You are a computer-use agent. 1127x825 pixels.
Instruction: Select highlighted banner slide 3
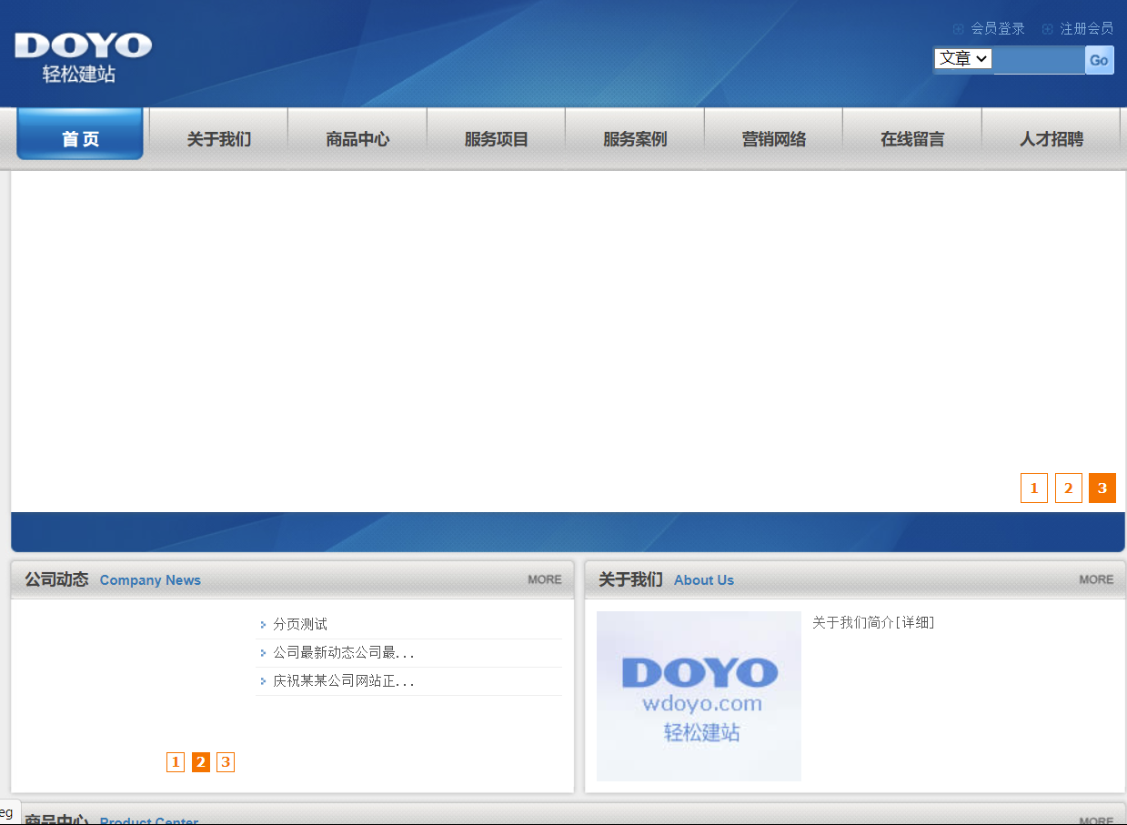click(1102, 488)
